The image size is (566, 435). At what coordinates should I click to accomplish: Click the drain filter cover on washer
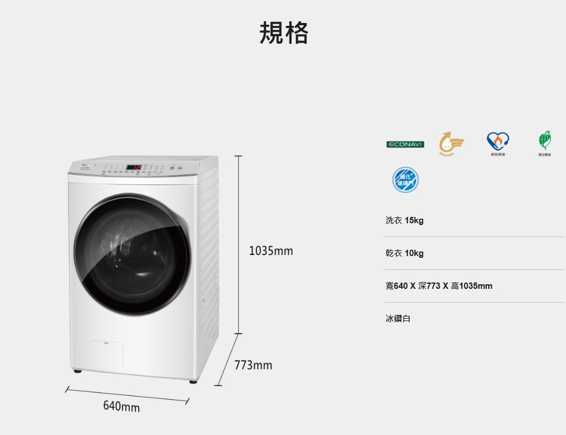point(107,354)
